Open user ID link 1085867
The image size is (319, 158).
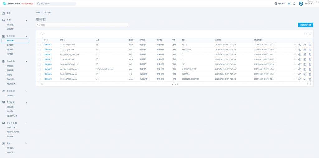[48, 69]
